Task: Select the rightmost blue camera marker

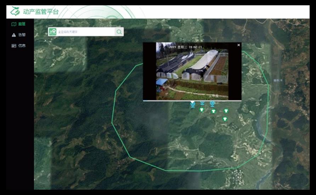Action: [x=212, y=104]
